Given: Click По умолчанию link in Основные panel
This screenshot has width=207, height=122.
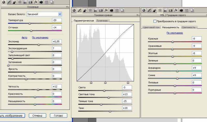Looking at the screenshot, I should tap(40, 37).
